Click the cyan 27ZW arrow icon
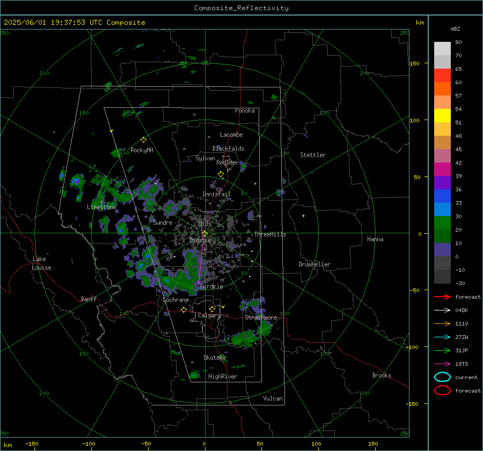The image size is (483, 451). point(442,337)
